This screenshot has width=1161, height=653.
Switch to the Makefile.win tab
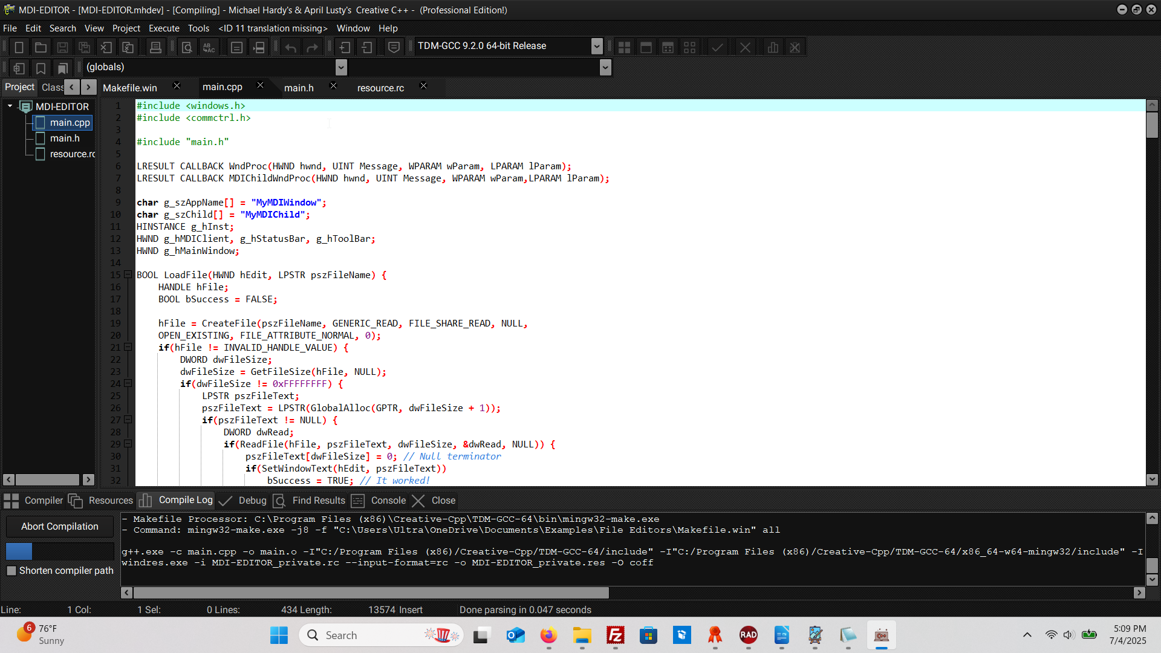tap(130, 88)
